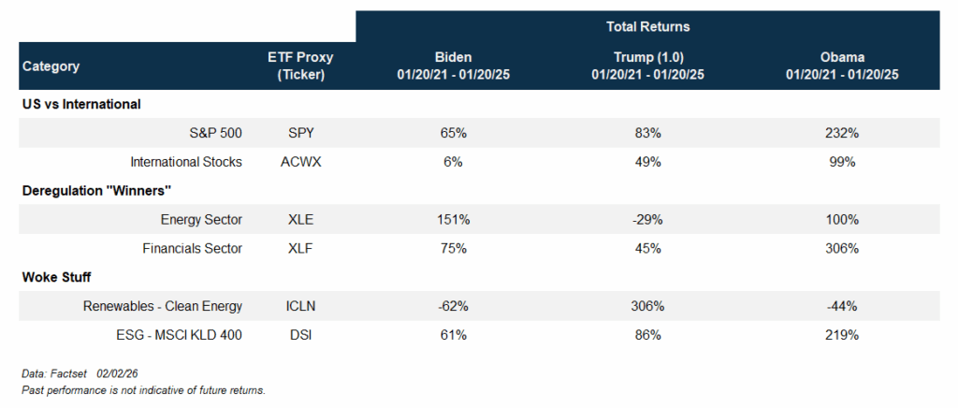Click the 151% Energy Sector Biden value
The height and width of the screenshot is (408, 958).
pyautogui.click(x=453, y=220)
